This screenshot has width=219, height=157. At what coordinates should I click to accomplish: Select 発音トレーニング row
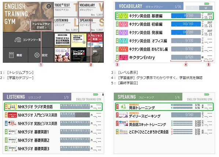point(164,107)
